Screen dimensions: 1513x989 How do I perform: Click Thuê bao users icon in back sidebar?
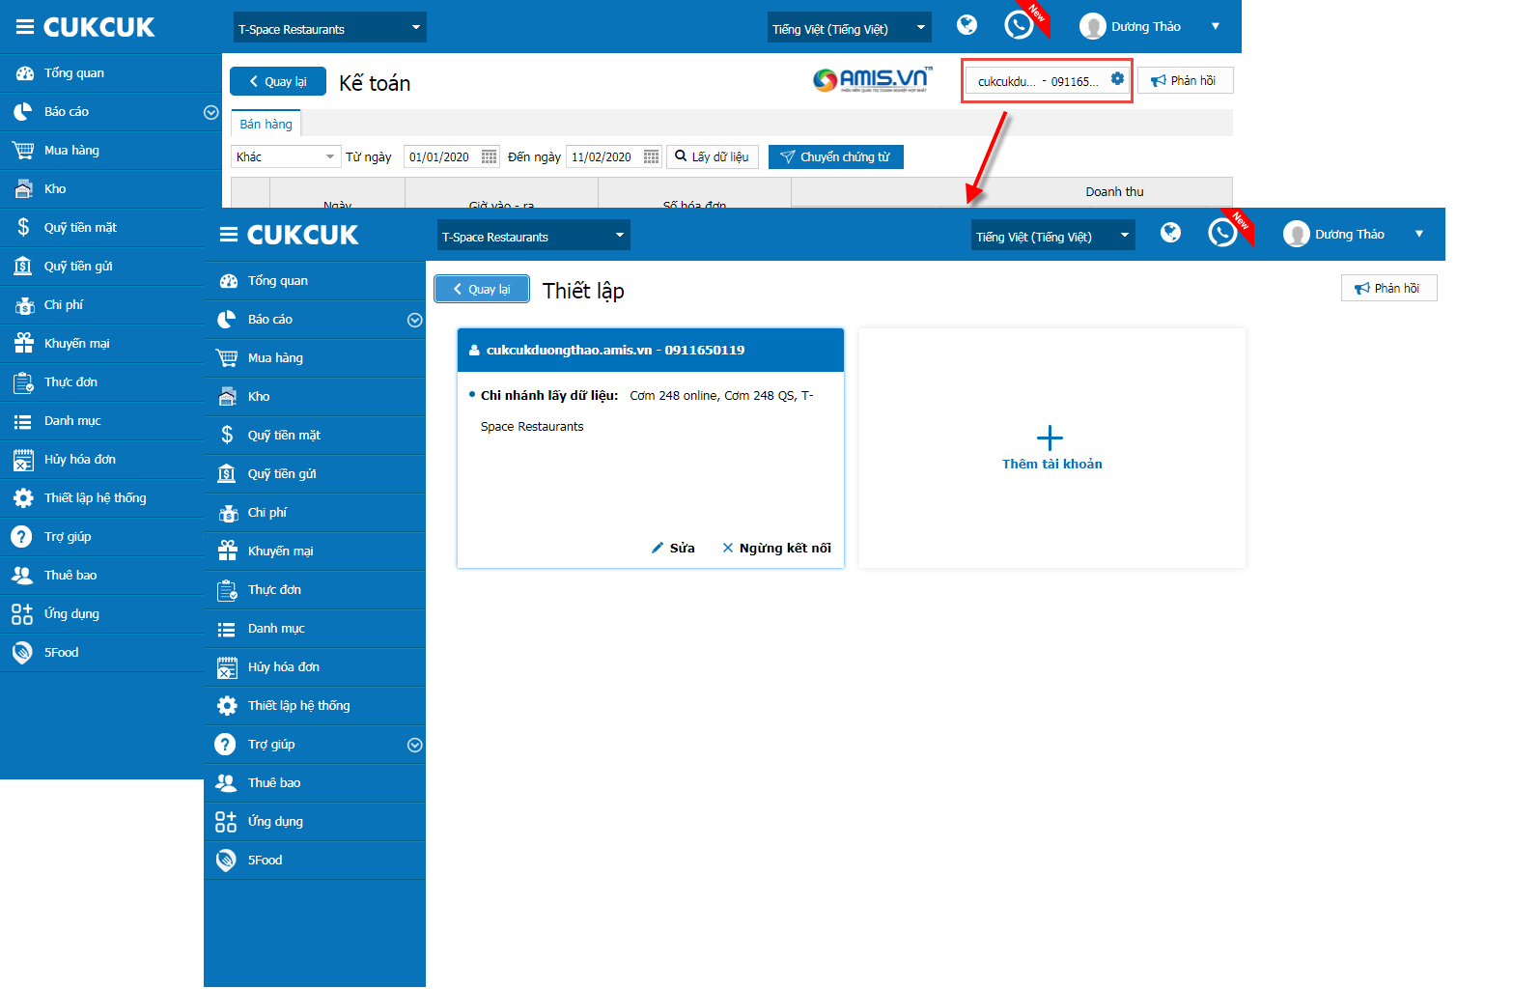point(22,575)
